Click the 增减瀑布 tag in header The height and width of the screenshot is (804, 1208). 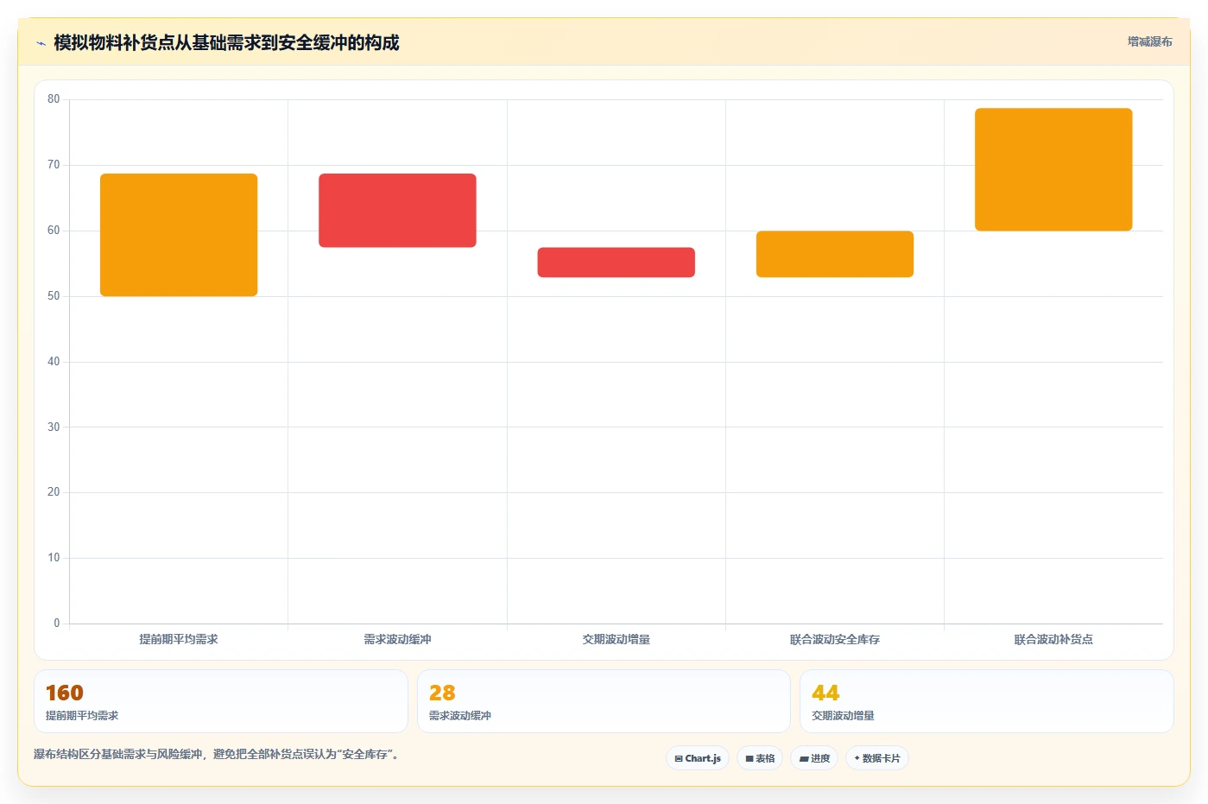(1149, 41)
